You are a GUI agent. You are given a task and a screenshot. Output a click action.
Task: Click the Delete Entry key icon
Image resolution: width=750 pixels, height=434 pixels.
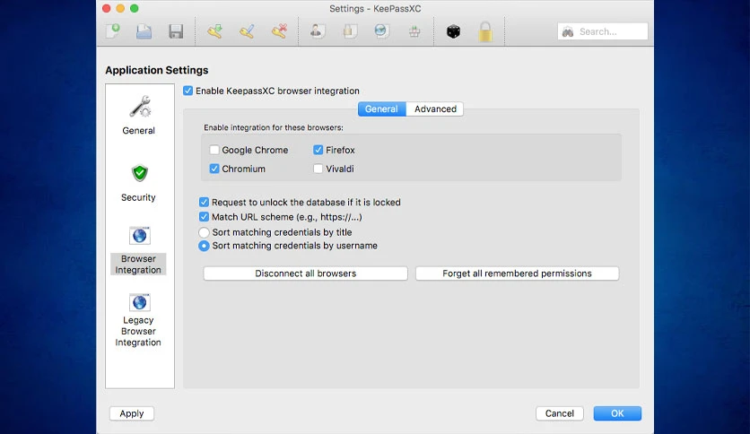click(279, 31)
